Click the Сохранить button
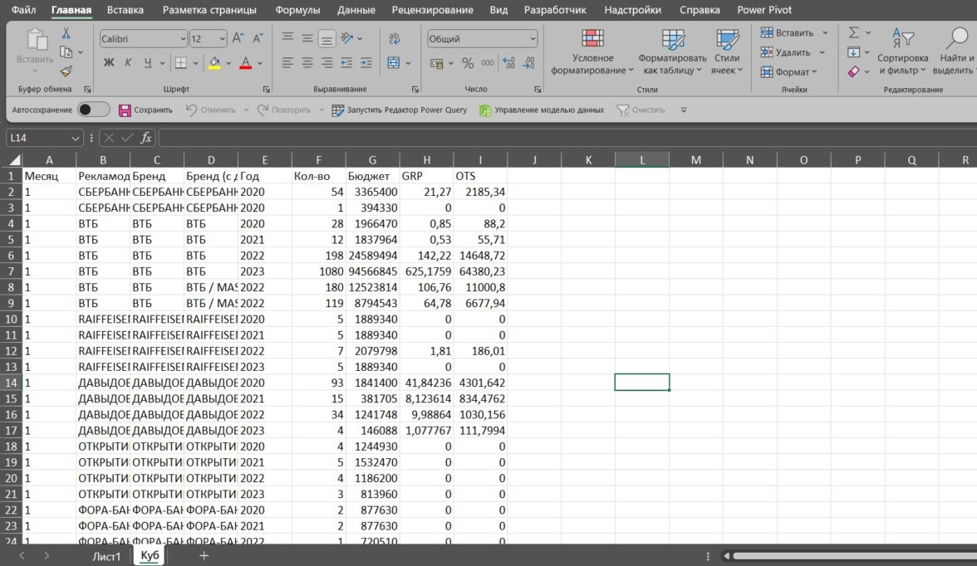977x566 pixels. 145,110
